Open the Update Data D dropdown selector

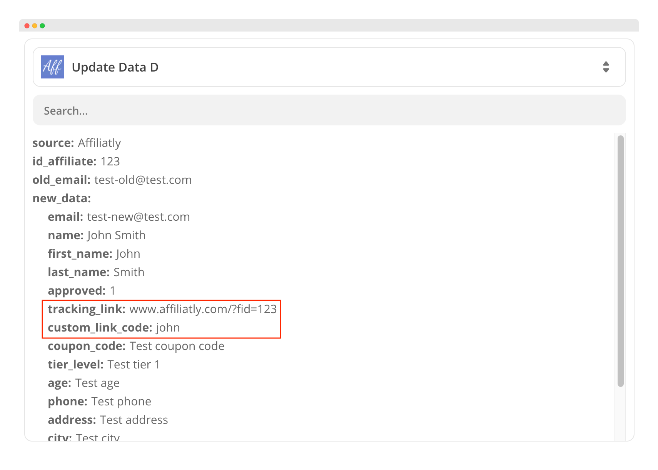coord(329,67)
